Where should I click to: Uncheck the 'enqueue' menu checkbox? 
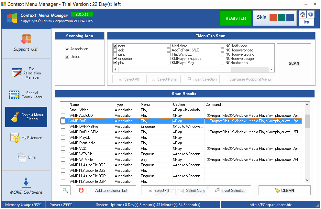pyautogui.click(x=115, y=59)
